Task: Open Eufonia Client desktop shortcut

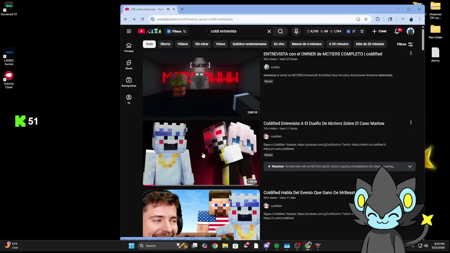Action: pos(9,80)
